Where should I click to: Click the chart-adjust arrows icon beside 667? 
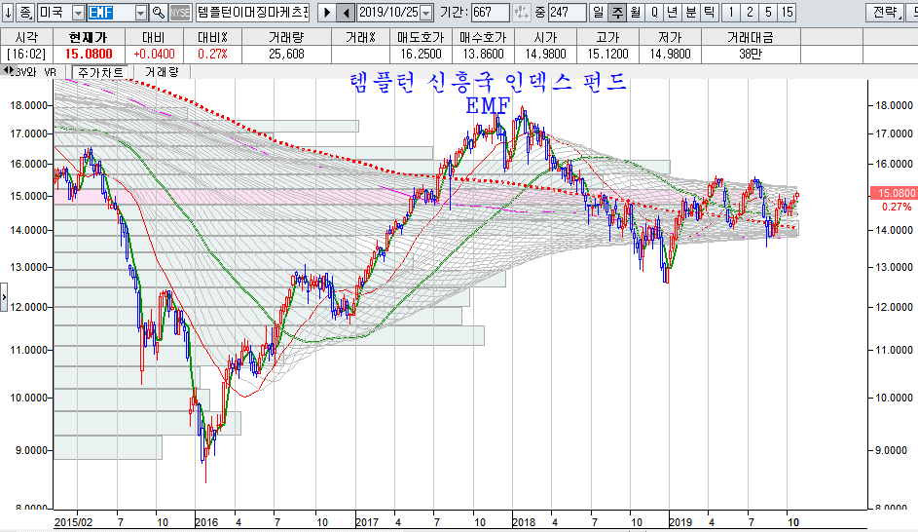[x=521, y=13]
